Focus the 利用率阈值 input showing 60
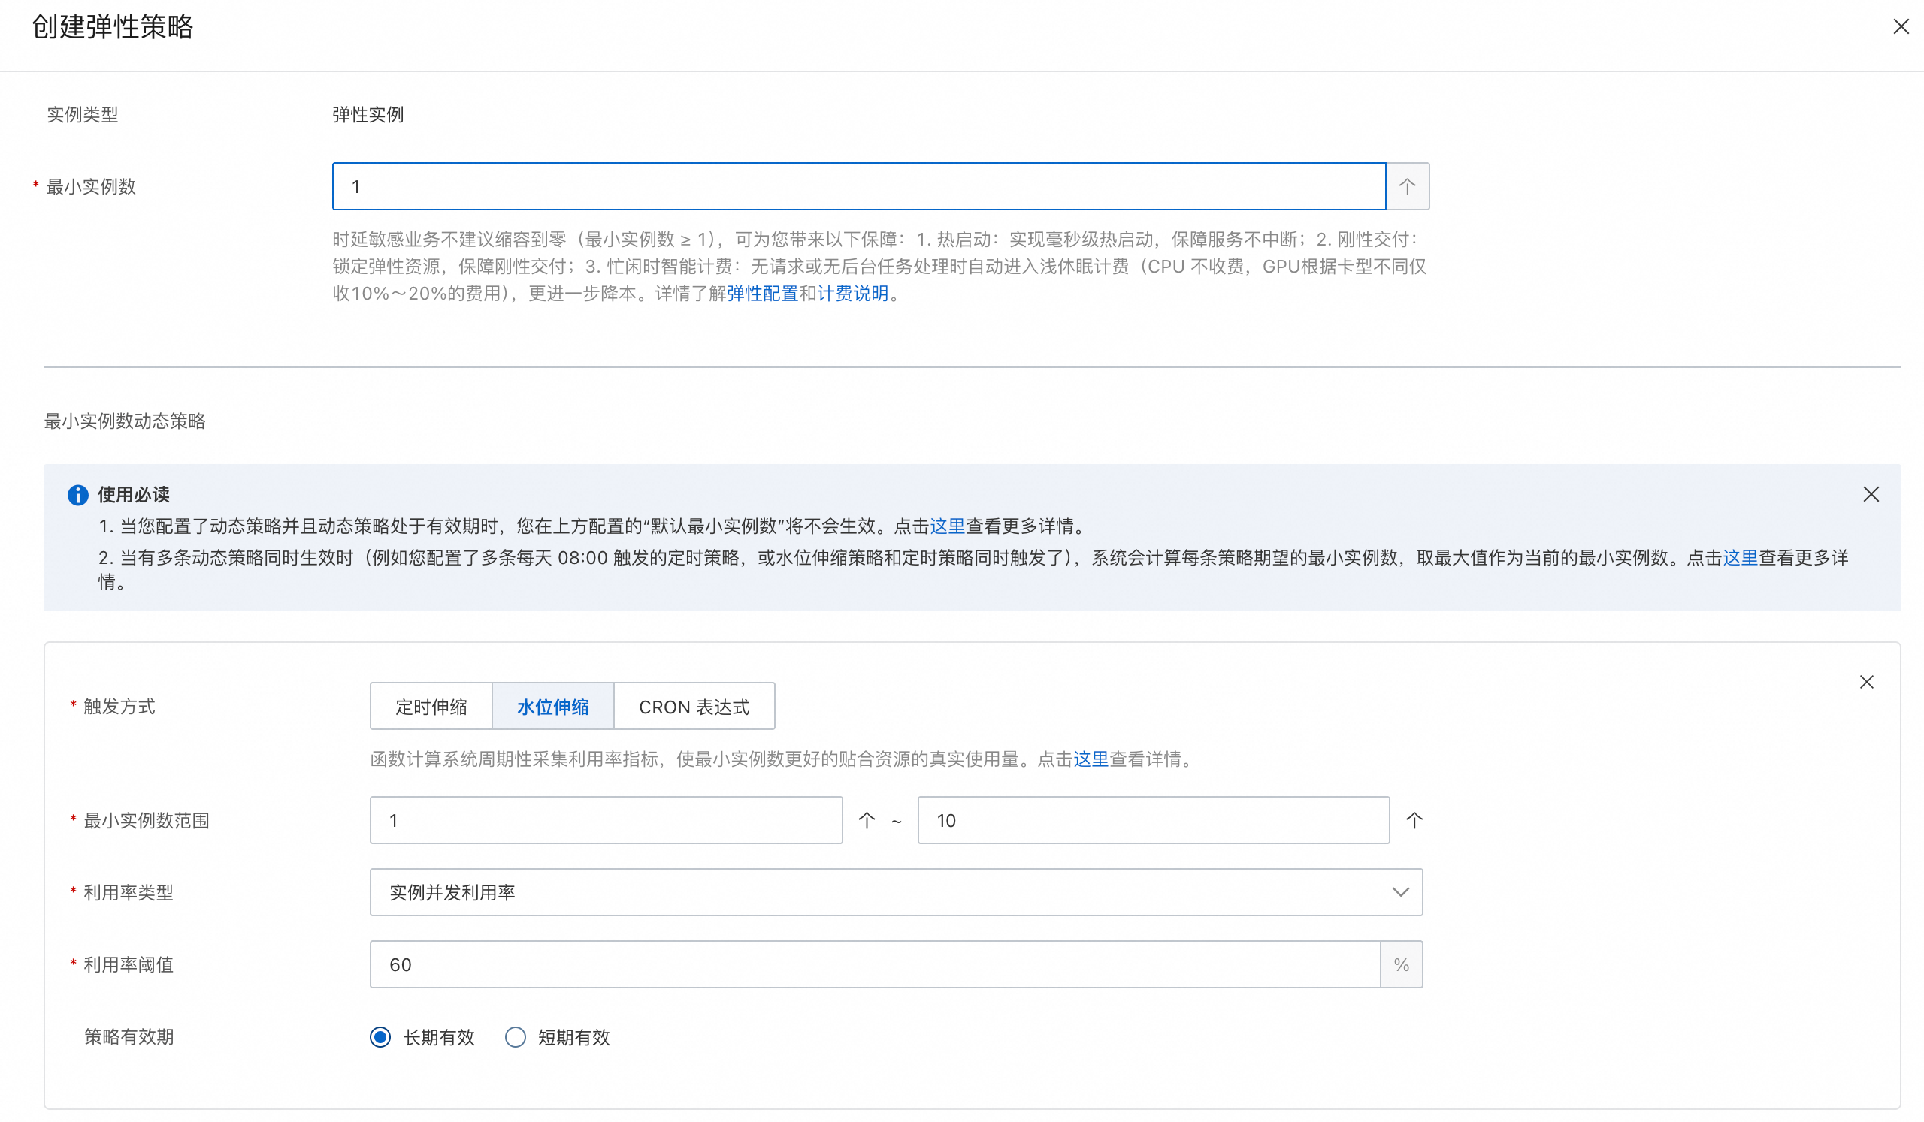Viewport: 1924px width, 1122px height. tap(874, 965)
